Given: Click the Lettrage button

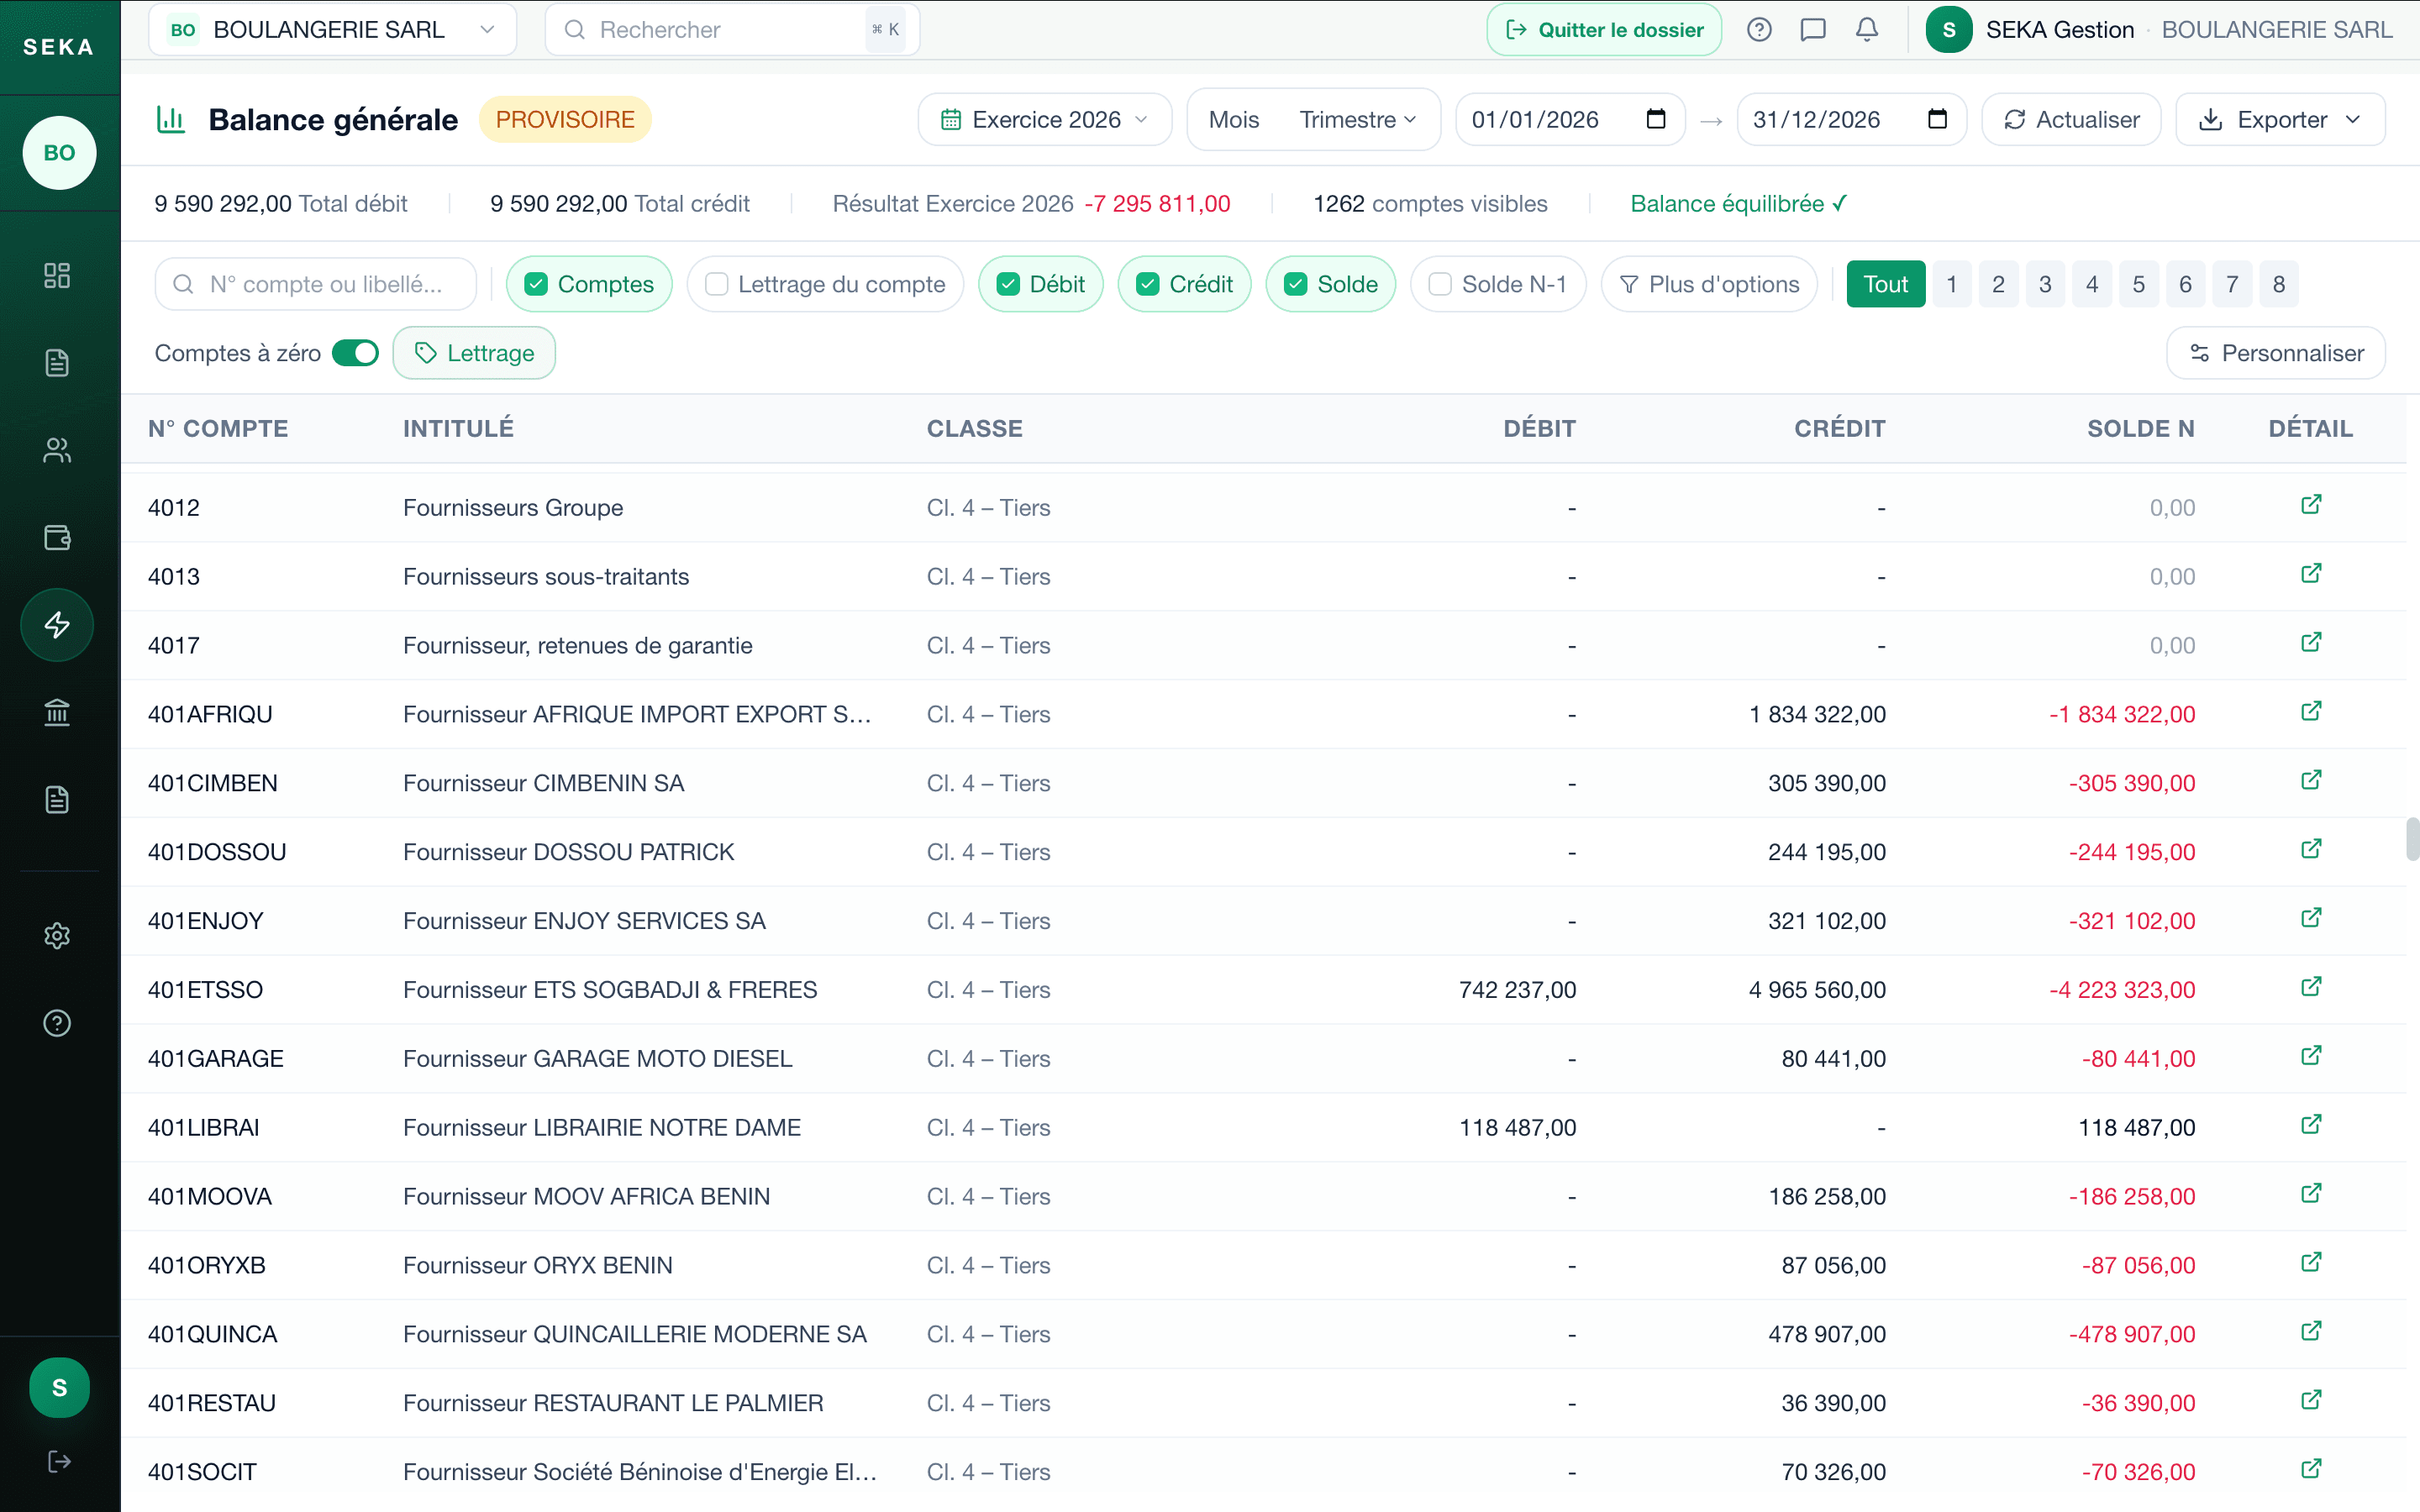Looking at the screenshot, I should click(474, 353).
